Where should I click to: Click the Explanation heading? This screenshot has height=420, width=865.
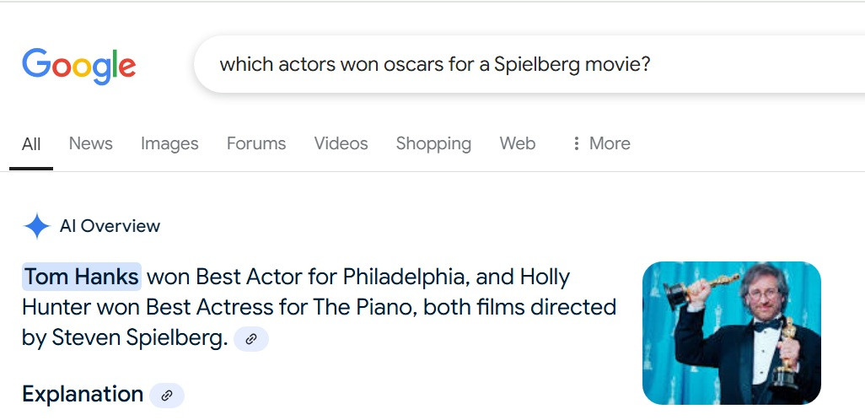(x=83, y=395)
